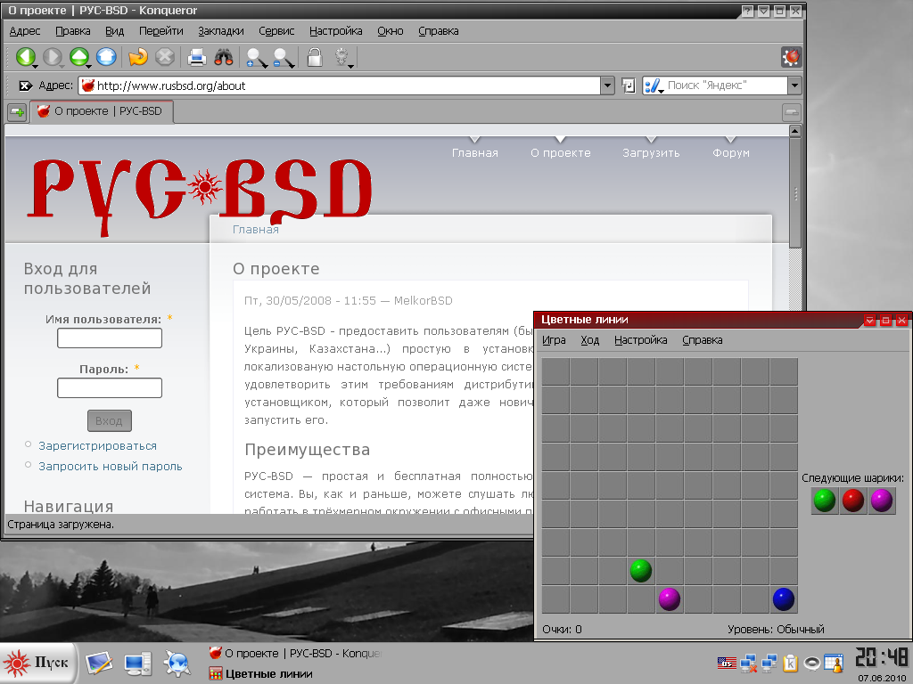Click the Security padlock icon
The width and height of the screenshot is (913, 684).
(315, 57)
